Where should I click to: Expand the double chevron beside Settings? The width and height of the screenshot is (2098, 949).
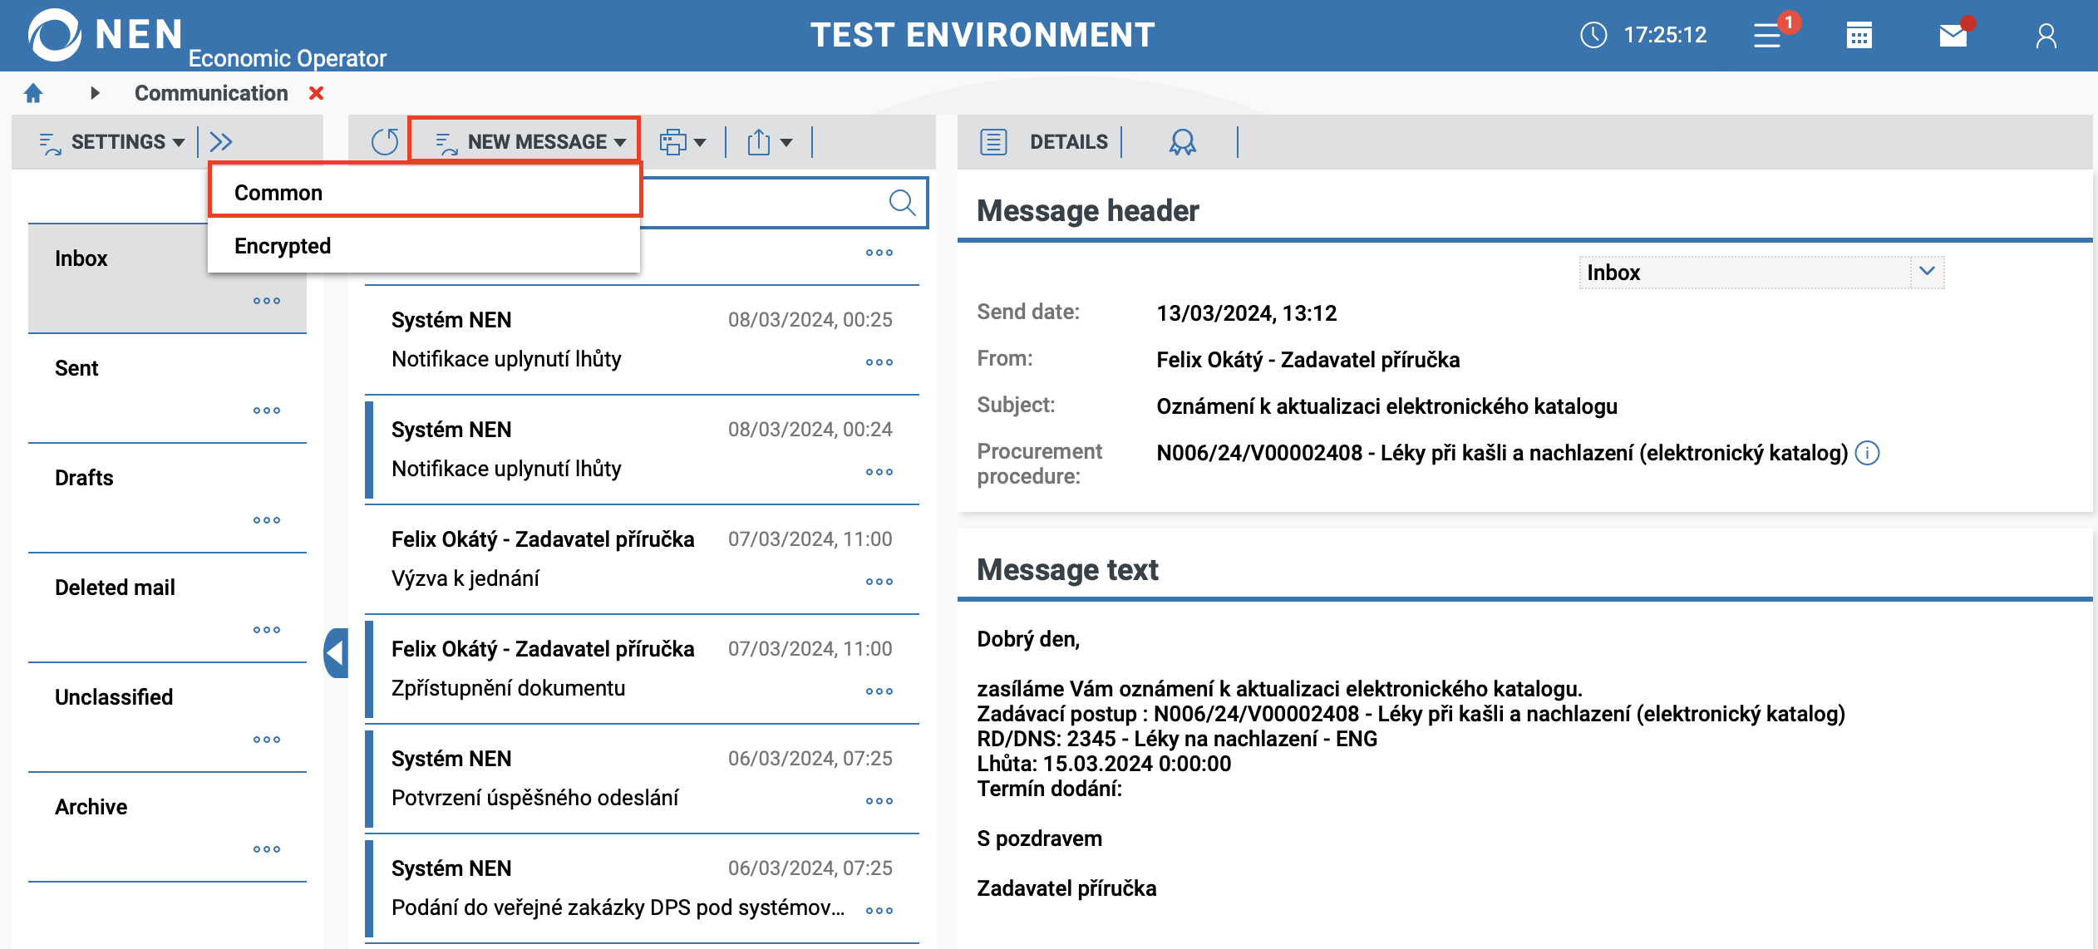pos(221,142)
